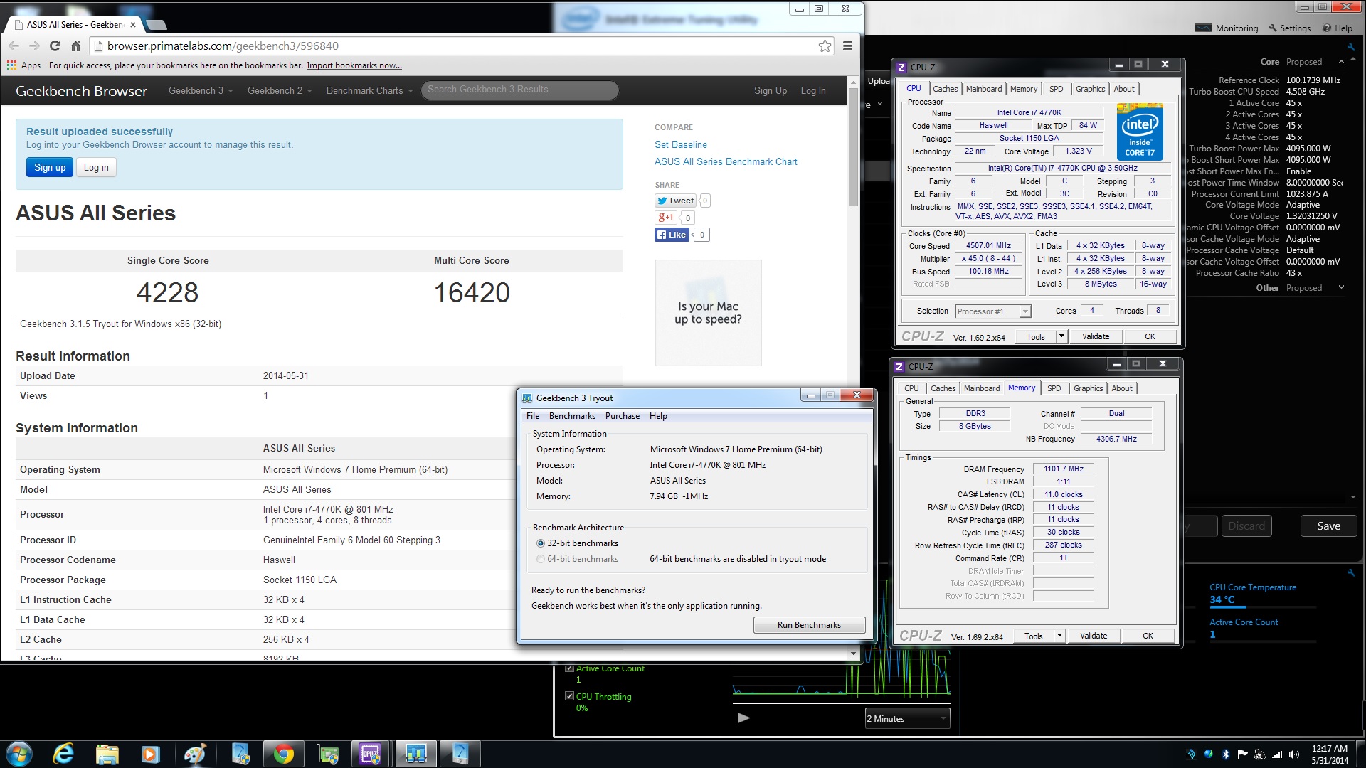Click Save button in Intel XTU
The width and height of the screenshot is (1366, 768).
(1328, 526)
